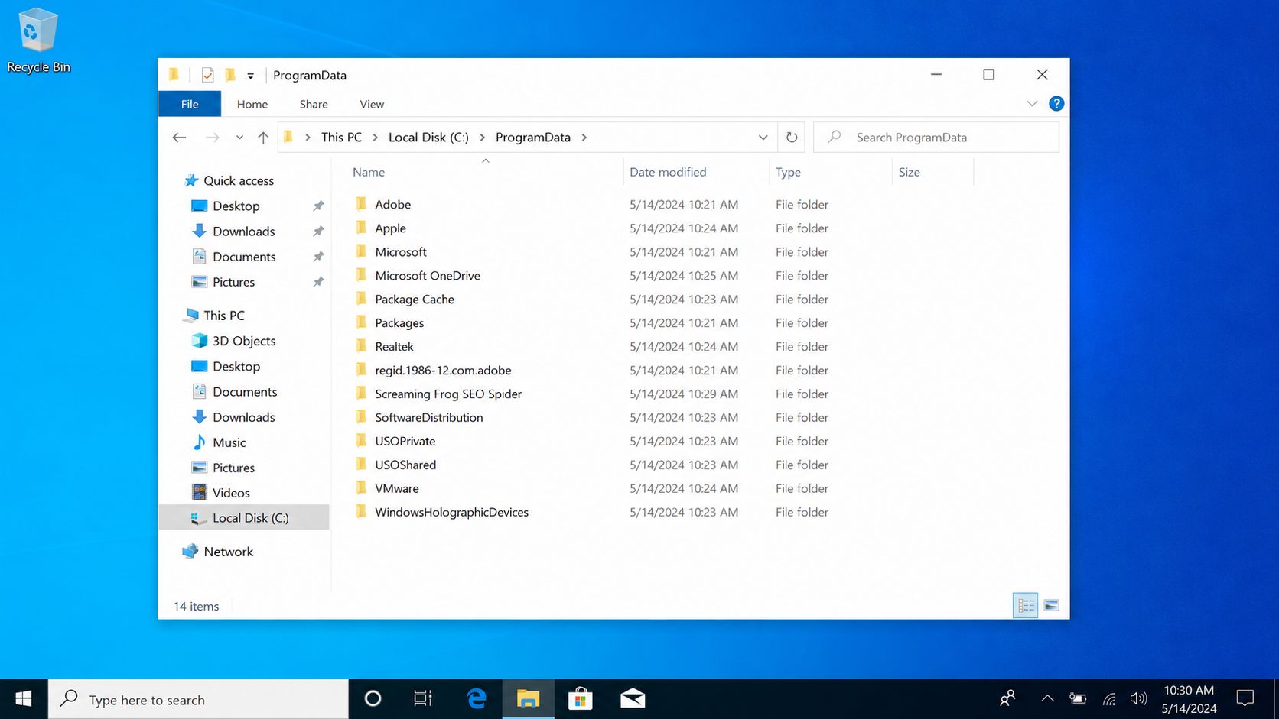Viewport: 1279px width, 719px height.
Task: Open pinned Desktop under Quick access
Action: tap(236, 206)
